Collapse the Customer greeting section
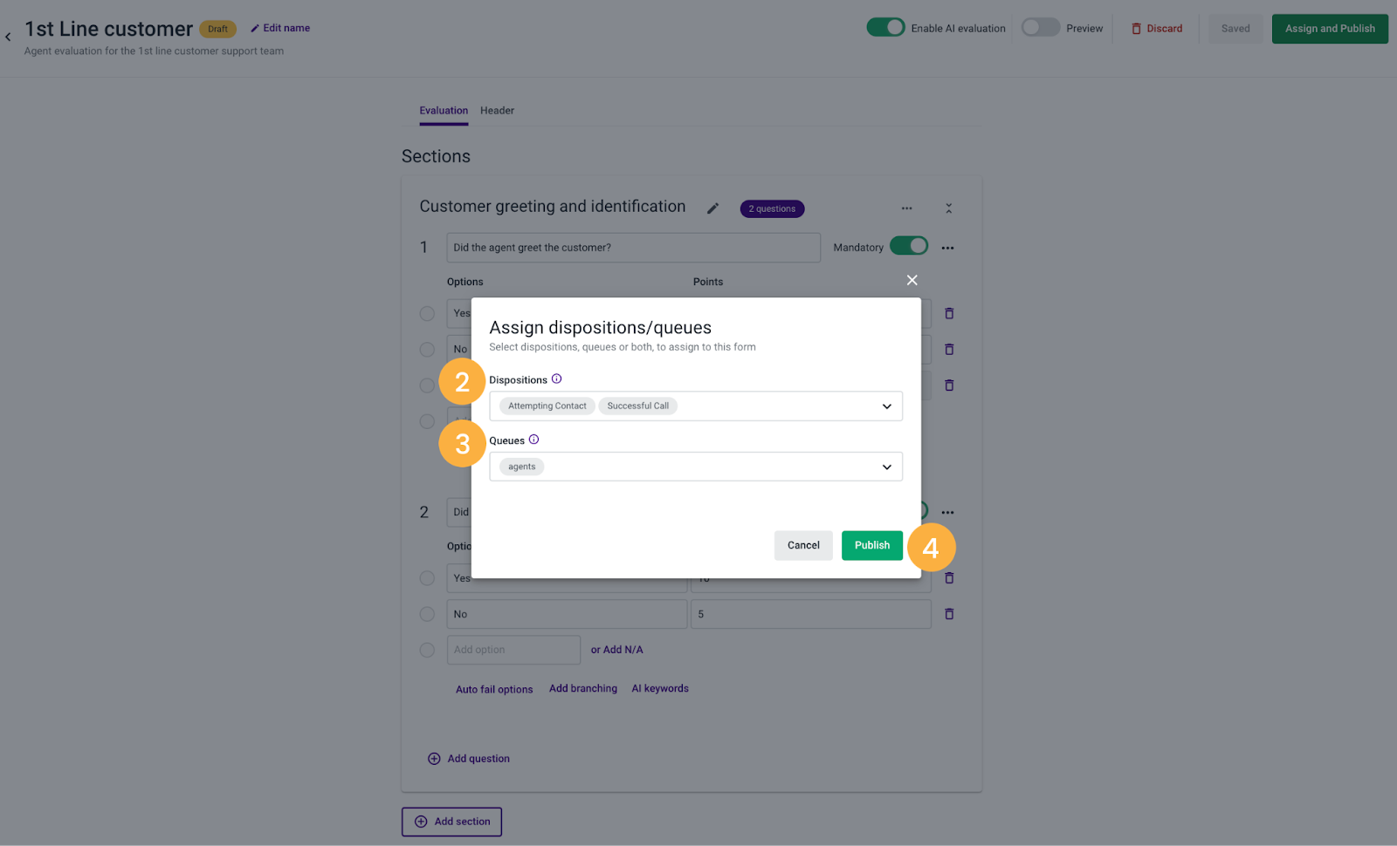Image resolution: width=1397 pixels, height=846 pixels. [x=948, y=208]
